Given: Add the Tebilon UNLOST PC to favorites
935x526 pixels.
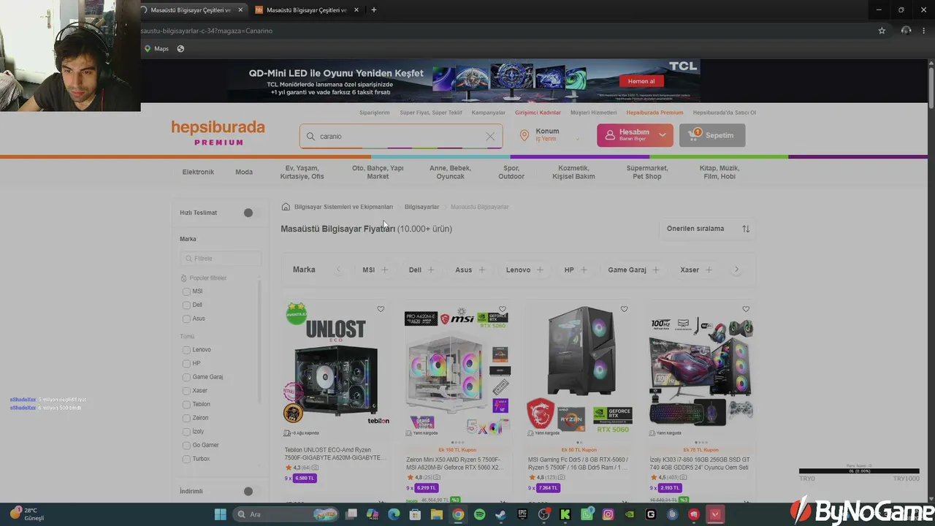Looking at the screenshot, I should pyautogui.click(x=381, y=309).
